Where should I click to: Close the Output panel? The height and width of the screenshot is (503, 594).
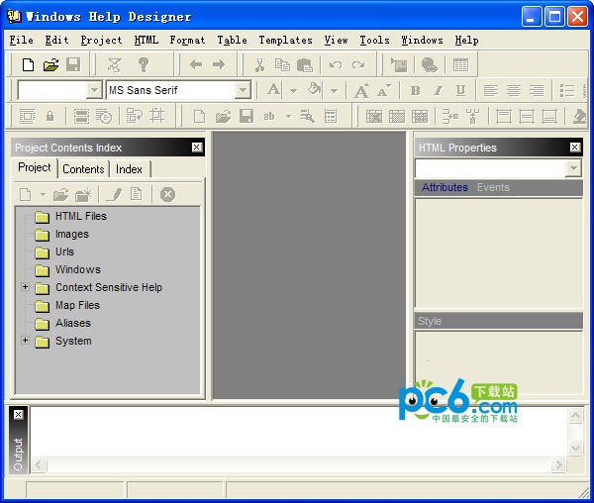[x=18, y=415]
